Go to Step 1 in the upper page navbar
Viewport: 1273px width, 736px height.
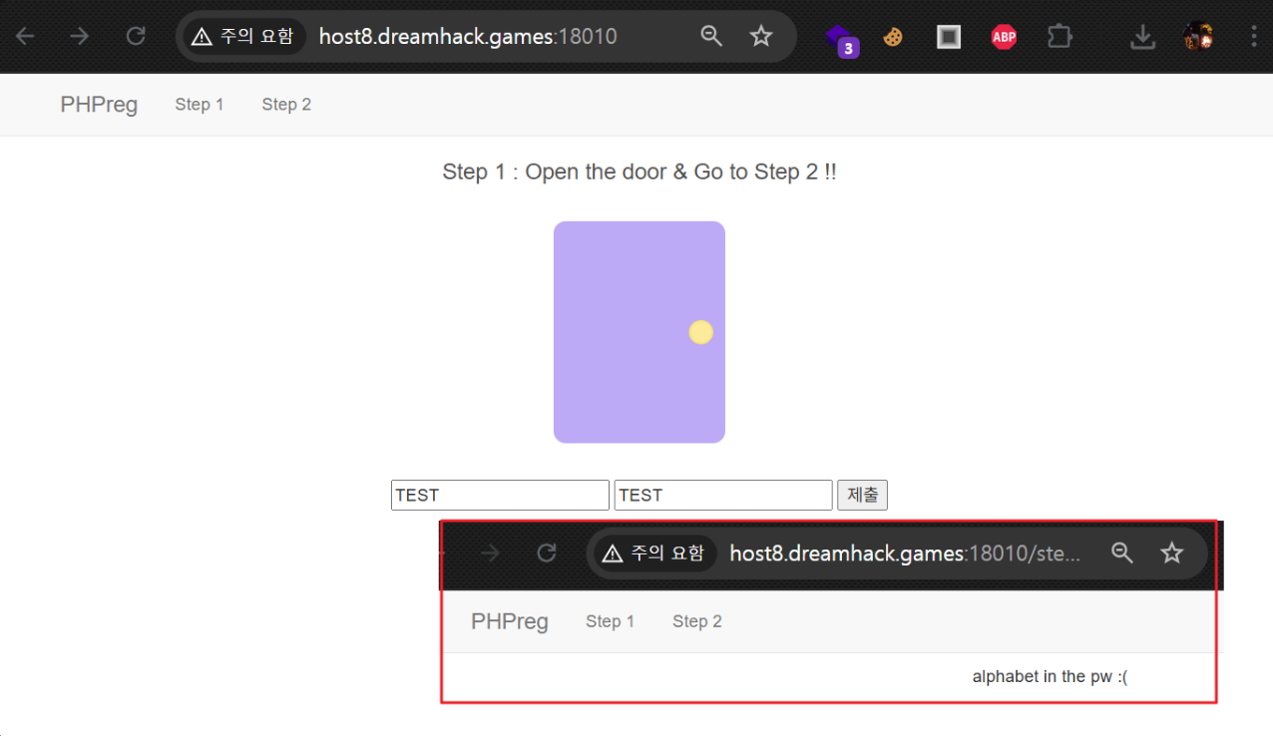click(200, 105)
